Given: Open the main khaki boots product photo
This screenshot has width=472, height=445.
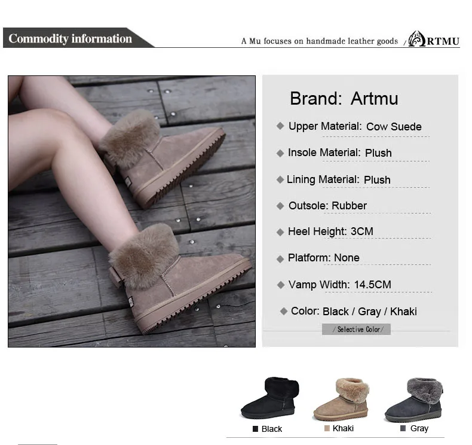Looking at the screenshot, I should pos(131,211).
